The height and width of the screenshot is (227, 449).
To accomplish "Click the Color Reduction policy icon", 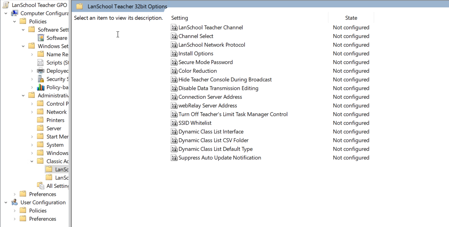I will coord(174,71).
